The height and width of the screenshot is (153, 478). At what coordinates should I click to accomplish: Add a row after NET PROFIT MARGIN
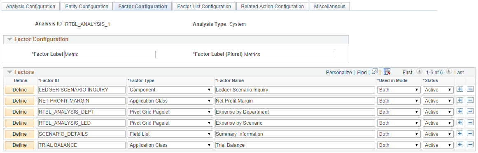point(460,100)
